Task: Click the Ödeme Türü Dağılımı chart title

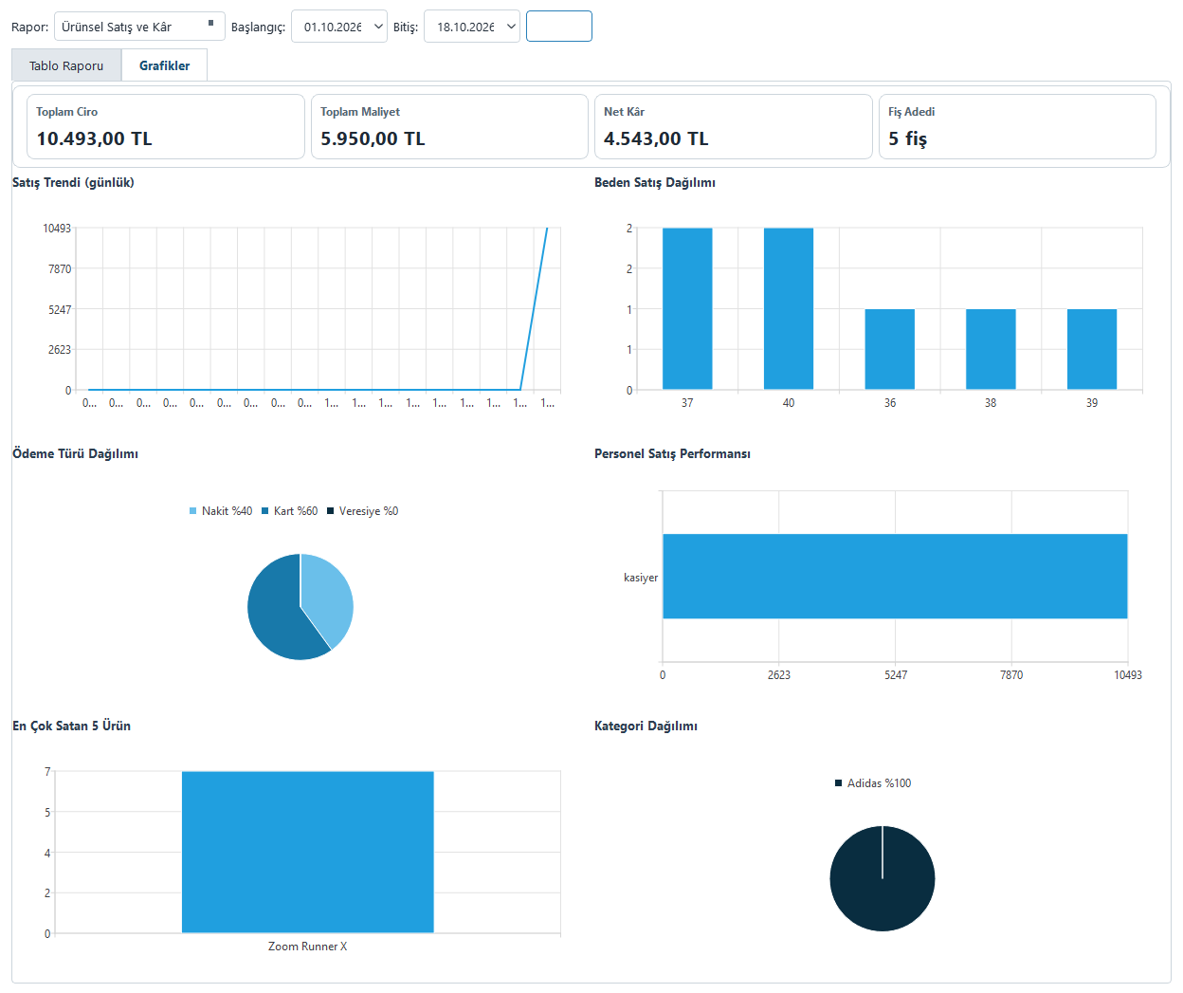Action: click(x=76, y=453)
